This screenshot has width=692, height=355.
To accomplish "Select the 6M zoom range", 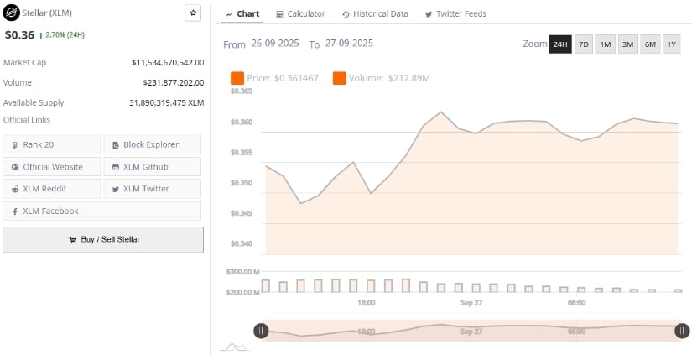I will pyautogui.click(x=650, y=44).
